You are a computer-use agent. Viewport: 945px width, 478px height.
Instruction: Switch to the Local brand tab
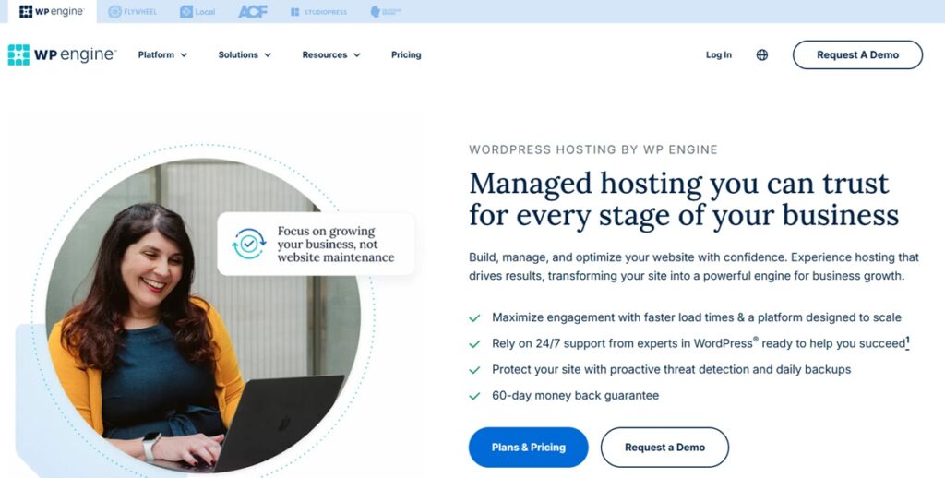197,11
